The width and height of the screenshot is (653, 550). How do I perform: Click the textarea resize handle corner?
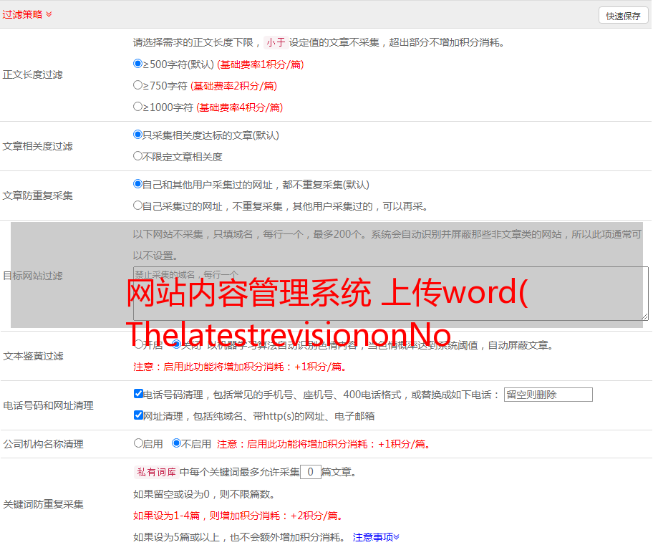[x=644, y=317]
